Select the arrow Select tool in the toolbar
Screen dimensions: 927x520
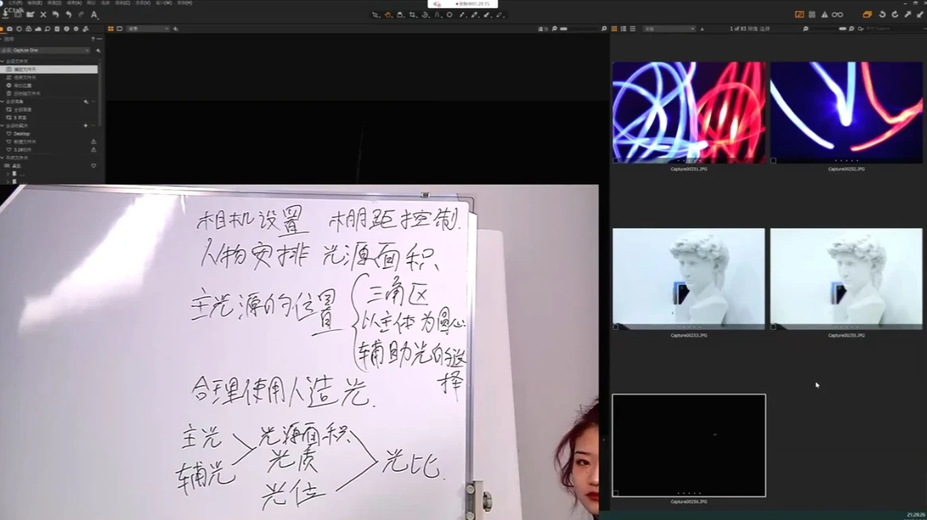(374, 14)
